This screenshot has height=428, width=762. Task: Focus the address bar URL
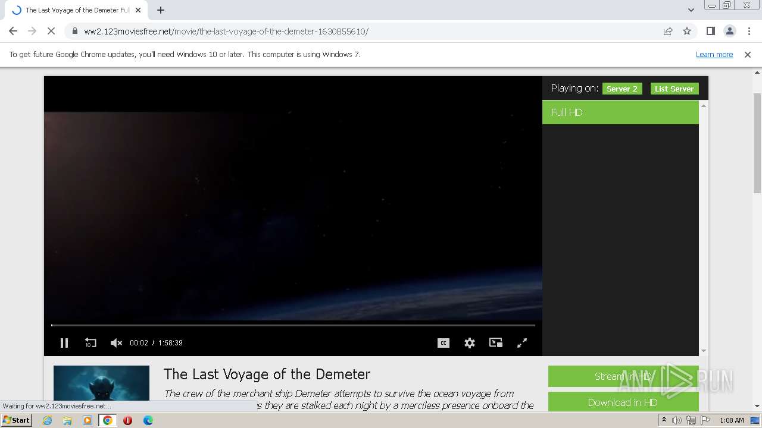[226, 32]
